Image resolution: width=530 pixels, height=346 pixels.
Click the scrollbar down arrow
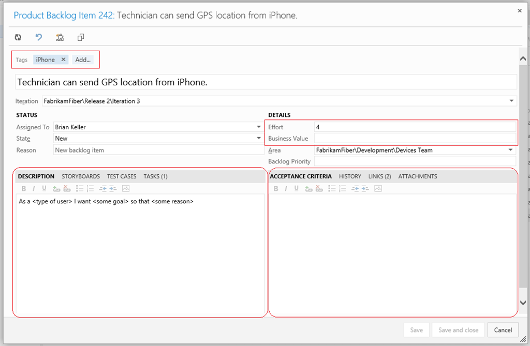523,303
